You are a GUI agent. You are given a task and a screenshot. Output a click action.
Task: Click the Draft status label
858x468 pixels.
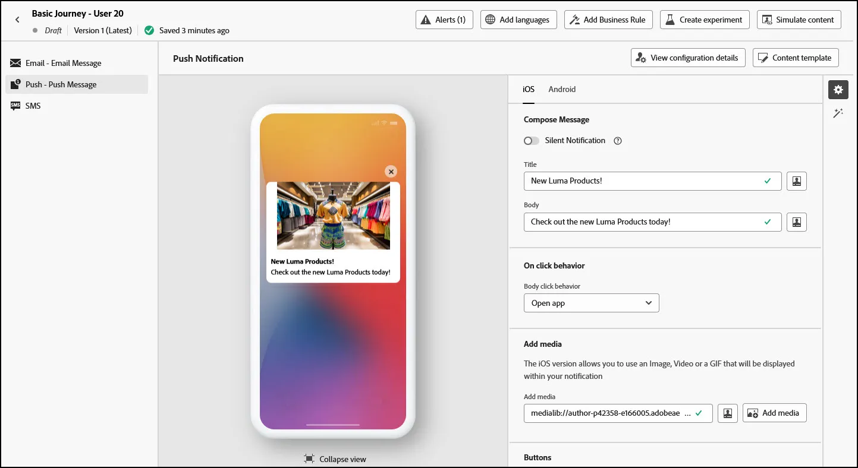point(53,30)
